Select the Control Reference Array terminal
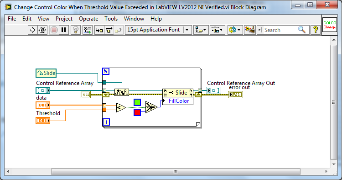Screen dimensions: 342x180 (43, 90)
